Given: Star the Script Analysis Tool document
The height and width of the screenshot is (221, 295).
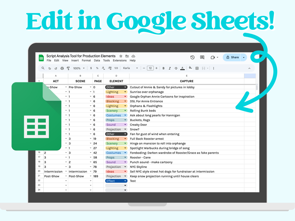Looking at the screenshot, I should [121, 56].
